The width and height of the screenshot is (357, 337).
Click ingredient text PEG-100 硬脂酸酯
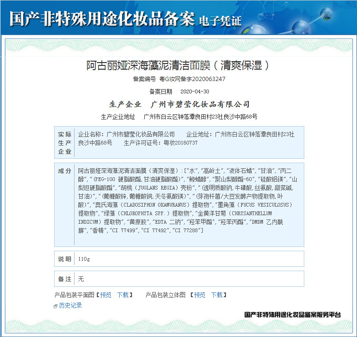118,179
